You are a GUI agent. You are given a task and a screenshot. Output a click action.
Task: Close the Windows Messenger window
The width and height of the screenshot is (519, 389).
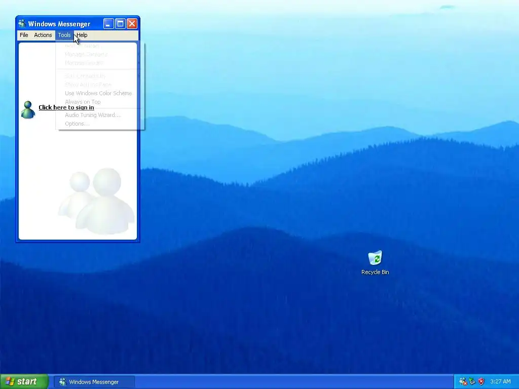click(132, 23)
